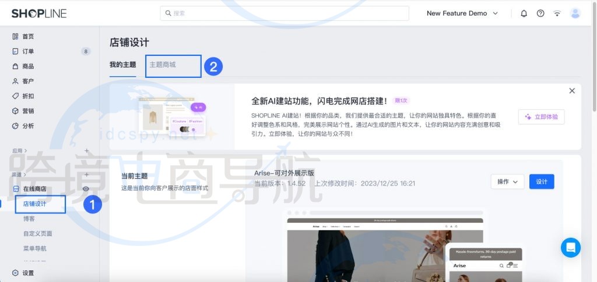Image resolution: width=597 pixels, height=282 pixels.
Task: Click the 店铺设计 page title
Action: (x=129, y=42)
